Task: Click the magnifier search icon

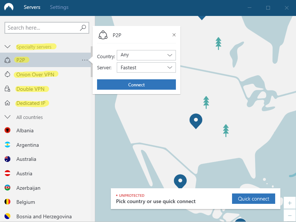Action: click(83, 28)
